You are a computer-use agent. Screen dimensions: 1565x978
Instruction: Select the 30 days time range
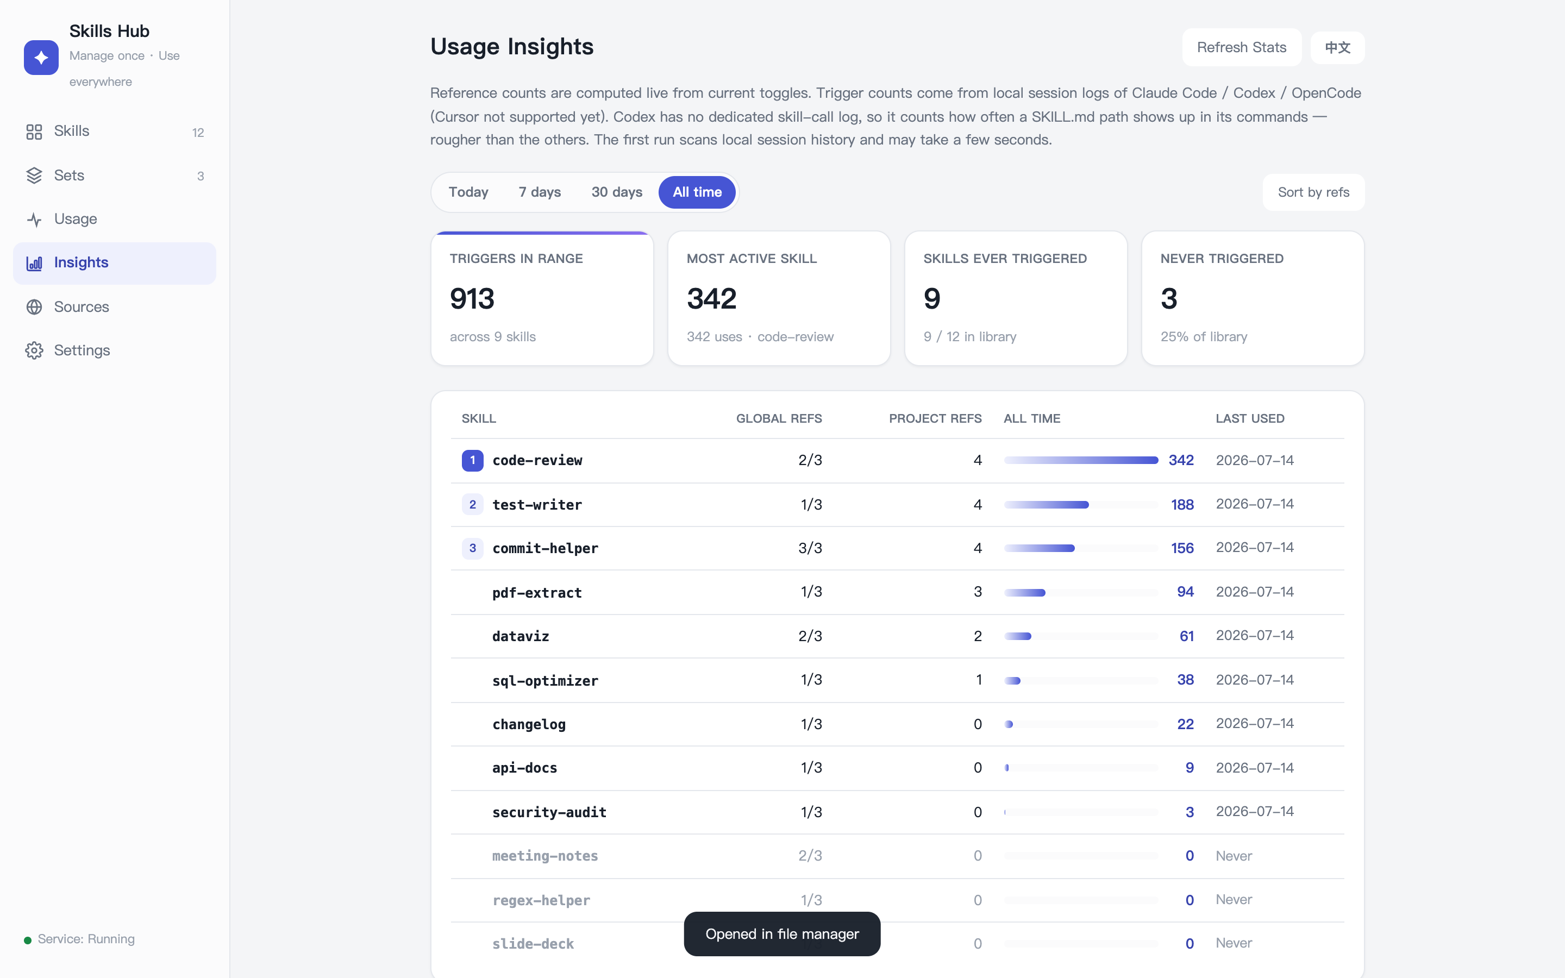tap(616, 192)
